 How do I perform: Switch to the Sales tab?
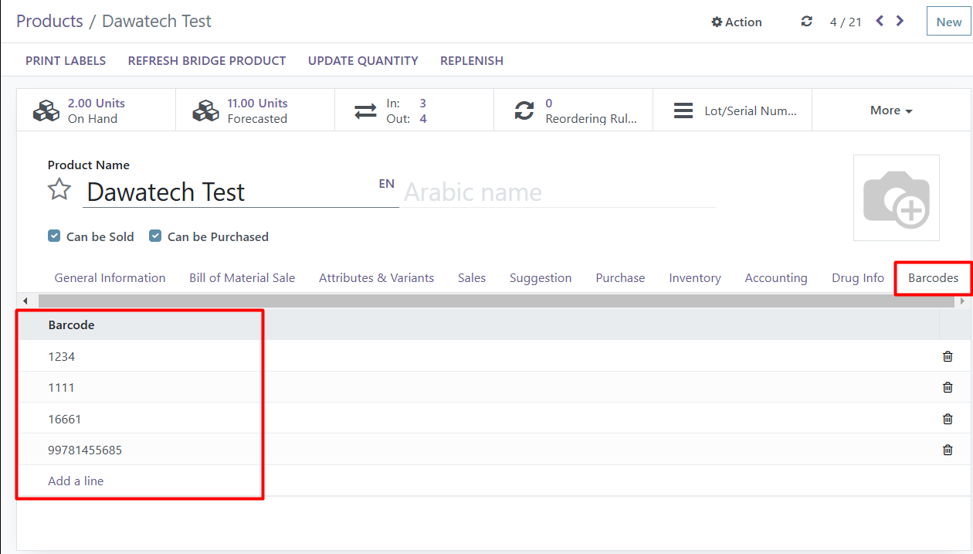point(472,278)
